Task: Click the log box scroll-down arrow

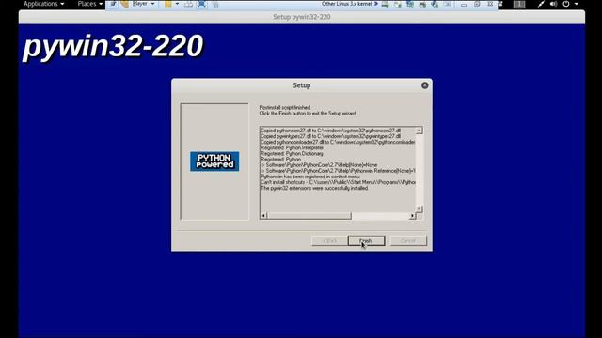Action: pyautogui.click(x=419, y=208)
